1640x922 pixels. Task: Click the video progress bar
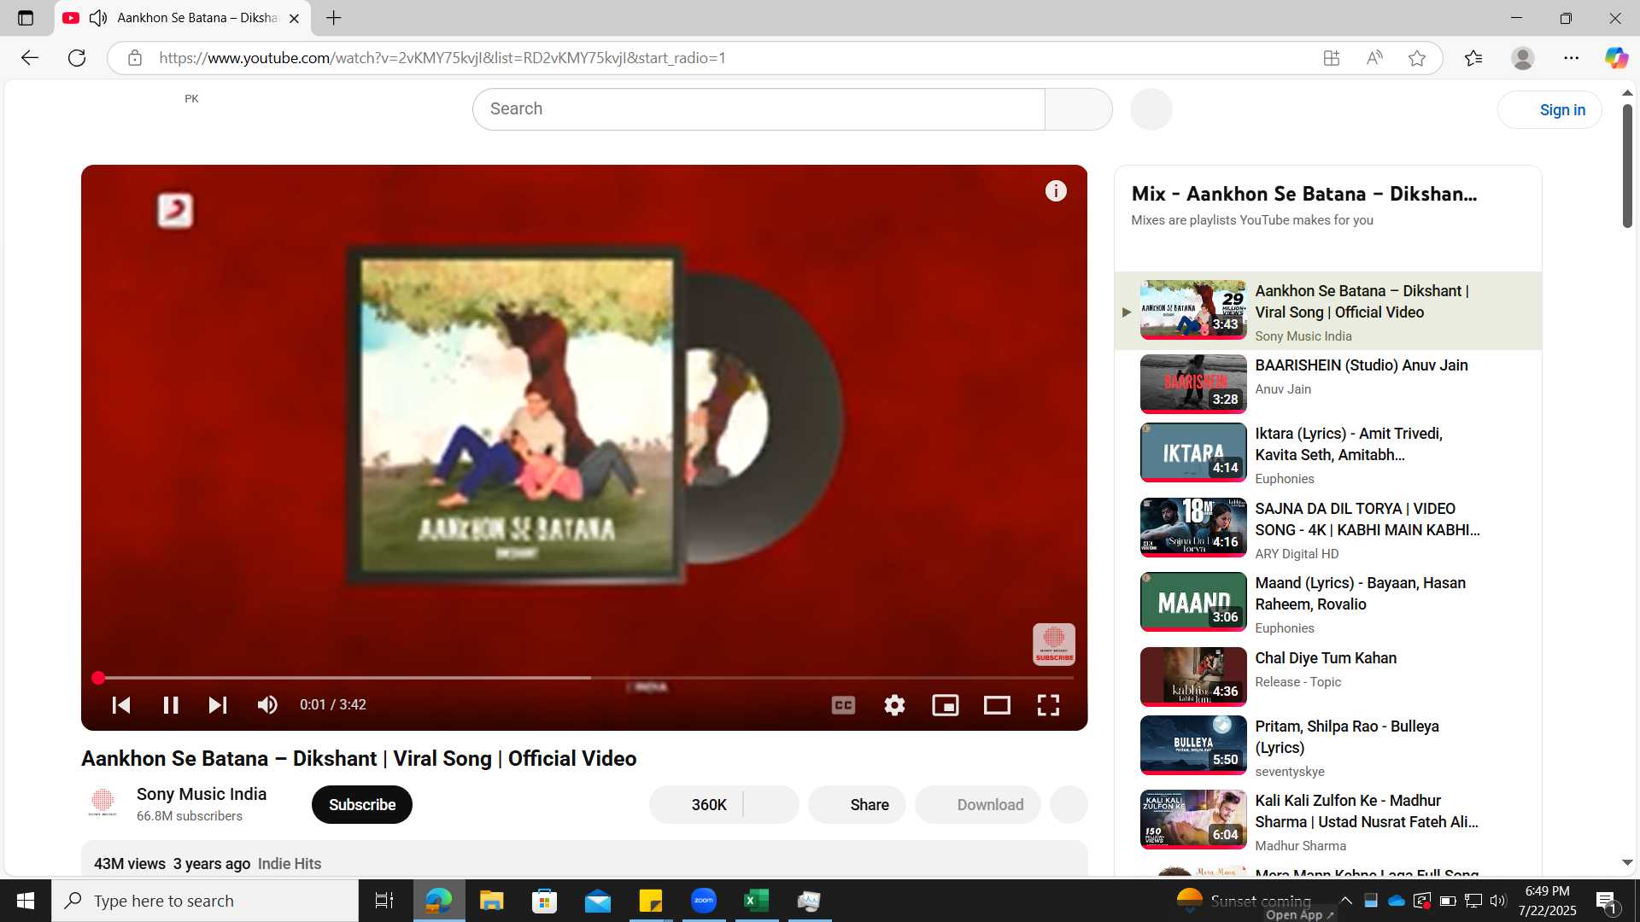click(x=584, y=678)
